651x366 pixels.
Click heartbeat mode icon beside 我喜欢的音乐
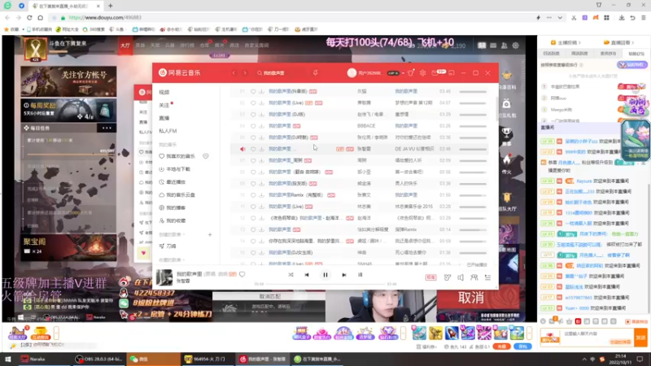[206, 156]
